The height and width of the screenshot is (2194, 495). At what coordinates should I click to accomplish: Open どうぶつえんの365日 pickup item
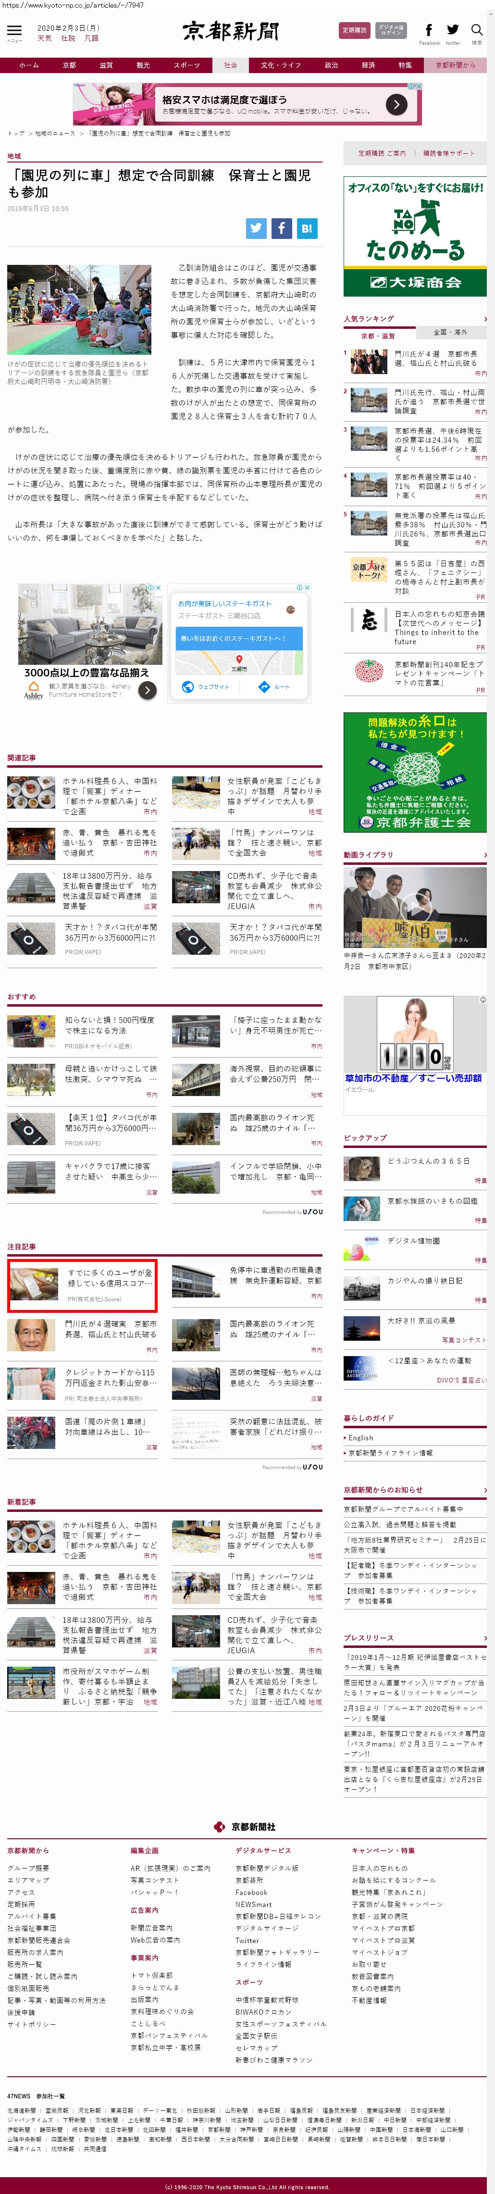428,1161
